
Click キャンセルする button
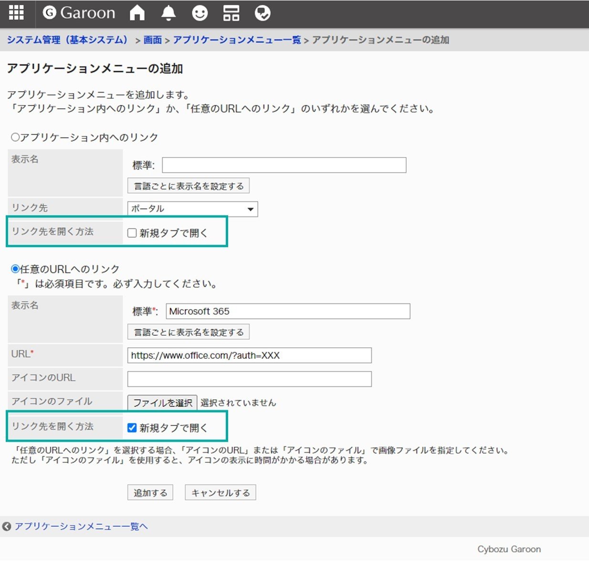[x=221, y=493]
